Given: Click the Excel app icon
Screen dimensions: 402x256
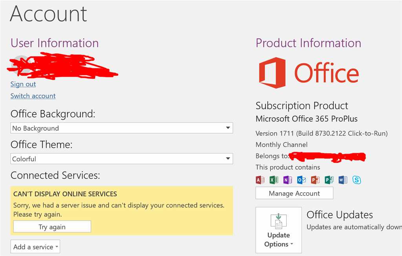Looking at the screenshot, I should click(x=274, y=180).
